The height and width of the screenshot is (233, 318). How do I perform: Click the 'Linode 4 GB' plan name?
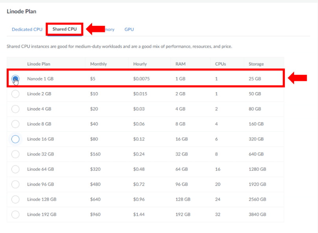[x=39, y=109]
